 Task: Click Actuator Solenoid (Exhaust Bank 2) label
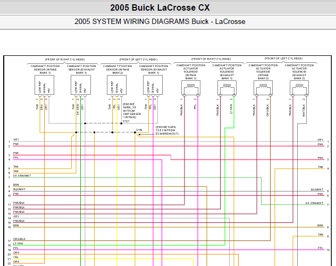pyautogui.click(x=299, y=72)
